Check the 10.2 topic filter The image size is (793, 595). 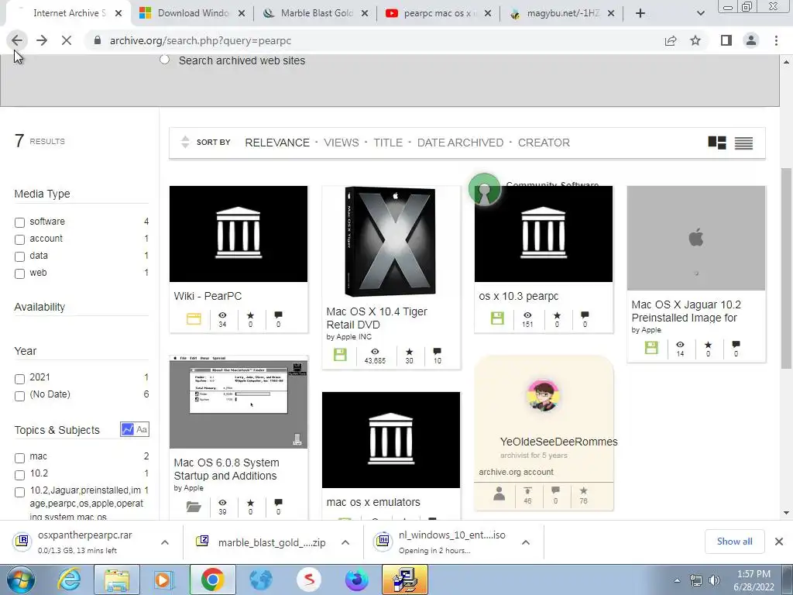coord(19,475)
